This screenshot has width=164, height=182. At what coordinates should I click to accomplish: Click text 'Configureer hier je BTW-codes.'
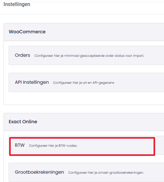click(x=53, y=146)
